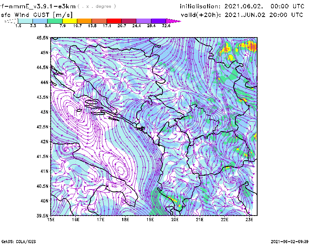Click the light cyan legend swatch 1.6–3.3
This screenshot has width=317, height=244.
point(25,21)
